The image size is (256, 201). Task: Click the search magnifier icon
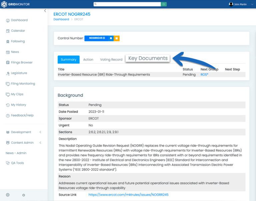pos(96,4)
